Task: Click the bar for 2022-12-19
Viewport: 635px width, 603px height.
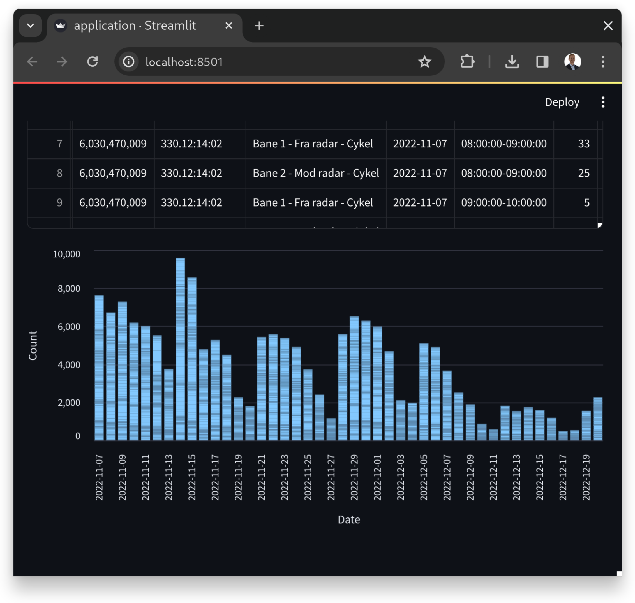Action: point(586,426)
